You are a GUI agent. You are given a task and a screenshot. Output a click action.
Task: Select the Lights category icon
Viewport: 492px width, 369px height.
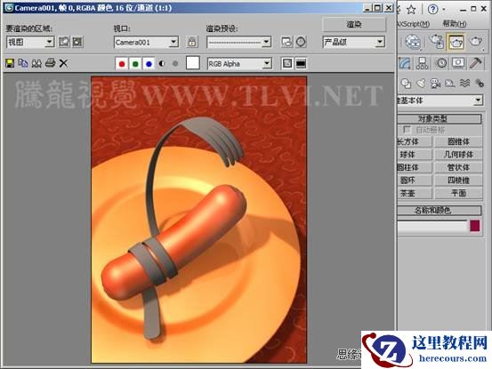click(x=421, y=84)
